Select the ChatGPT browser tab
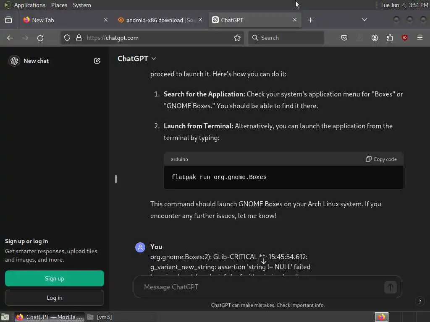 pos(255,20)
